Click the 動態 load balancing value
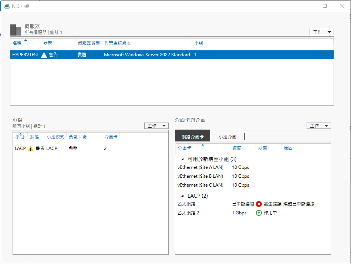This screenshot has width=351, height=264. click(73, 148)
